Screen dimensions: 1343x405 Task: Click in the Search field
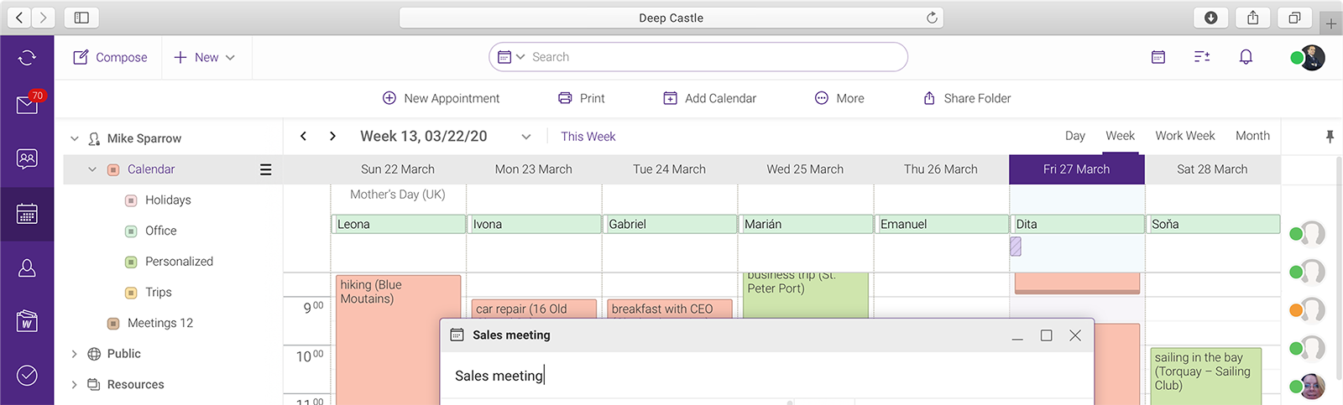tap(713, 57)
